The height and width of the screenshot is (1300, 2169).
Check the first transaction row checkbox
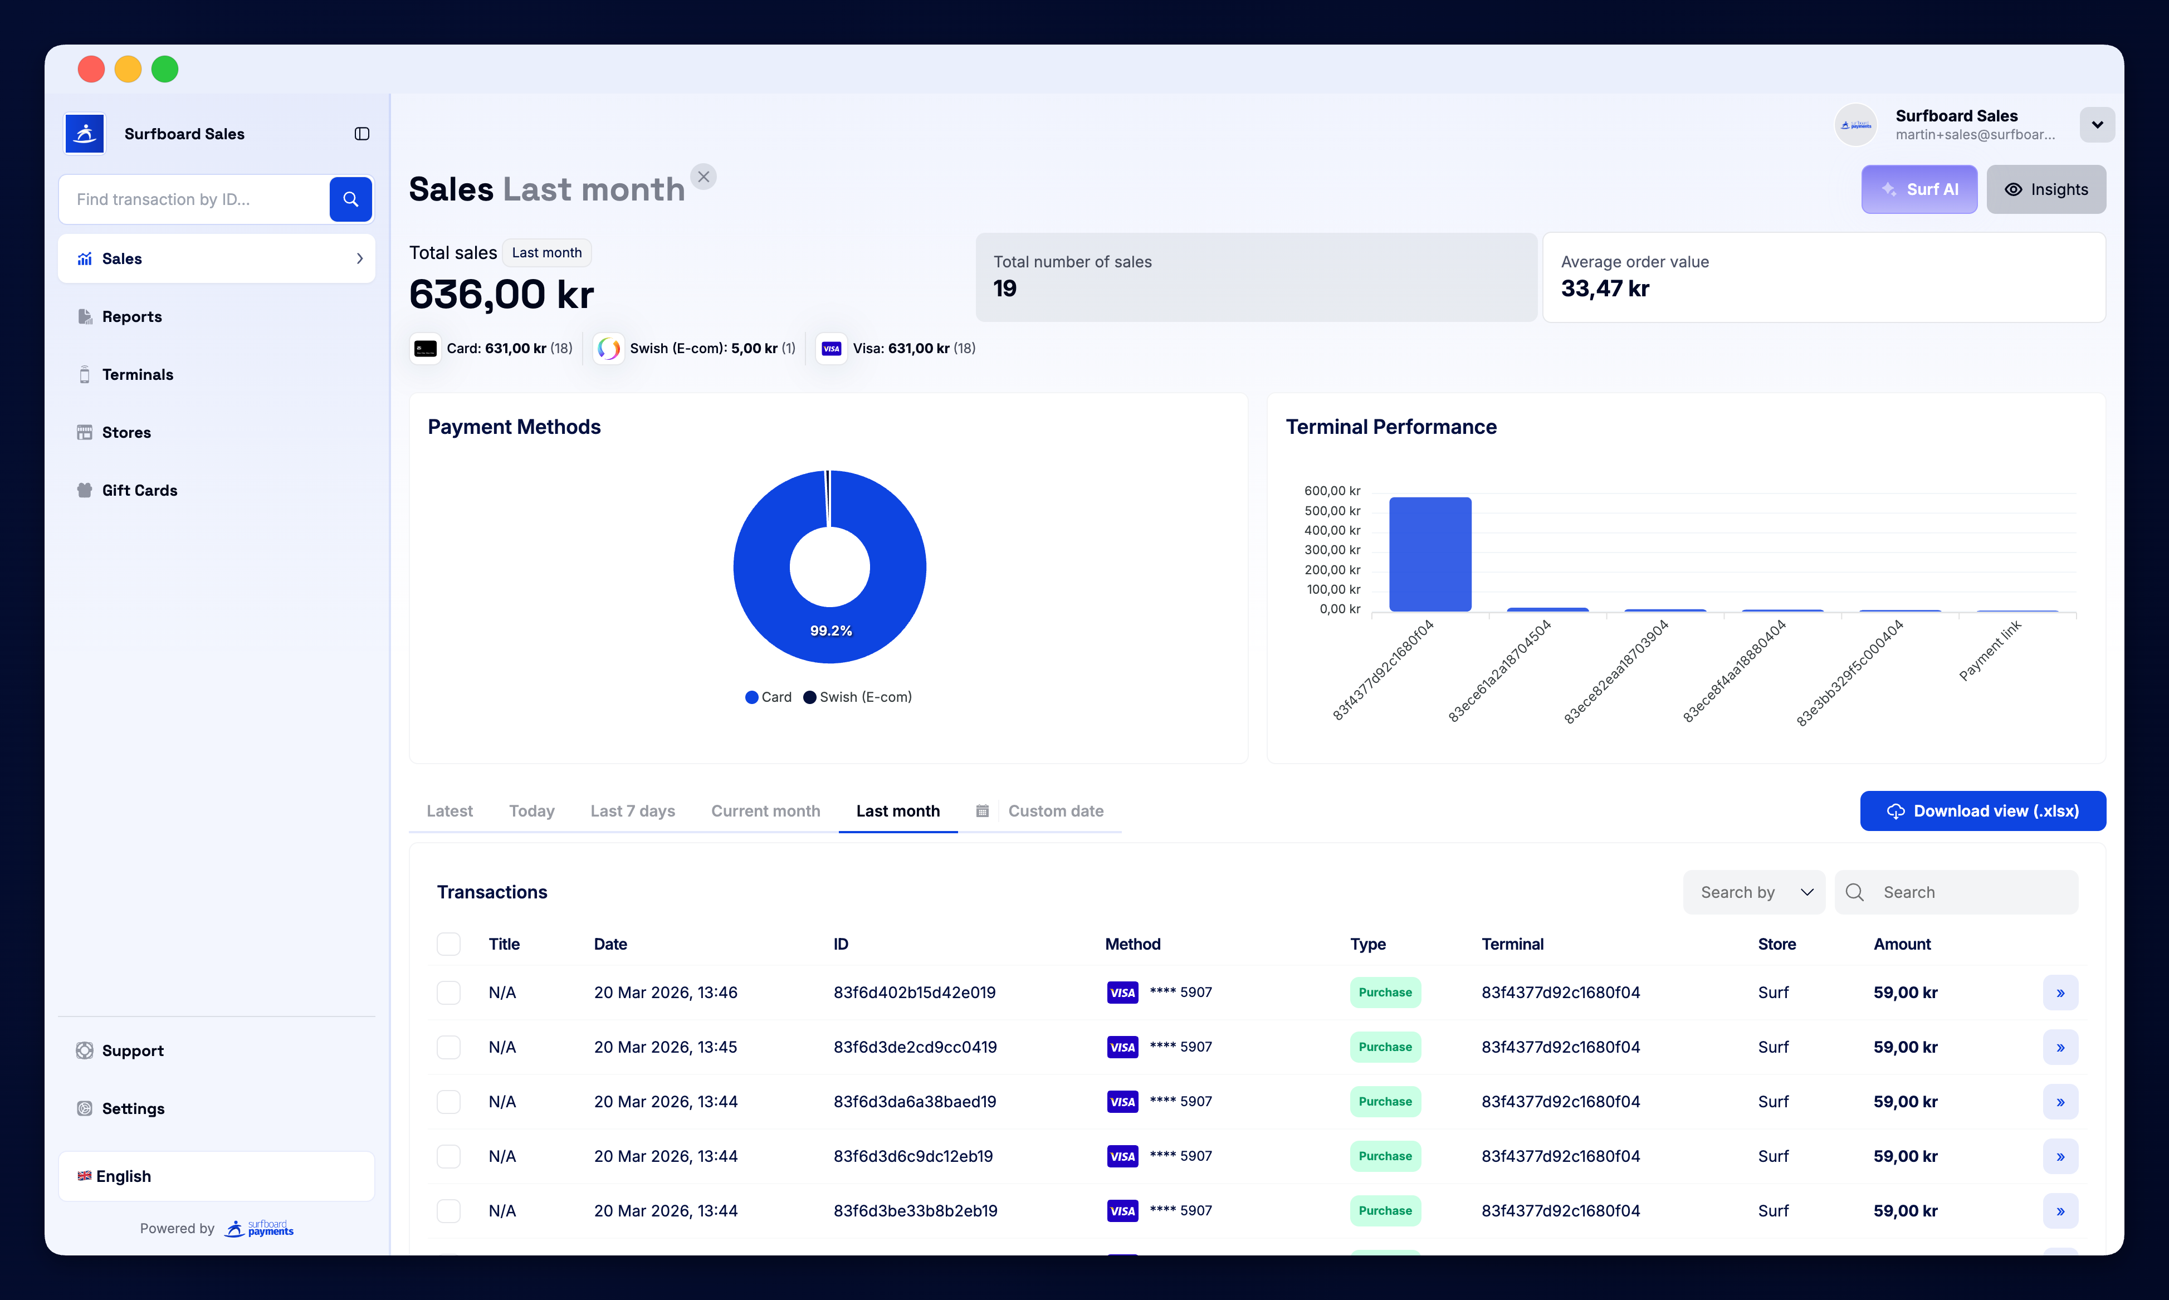[x=448, y=993]
